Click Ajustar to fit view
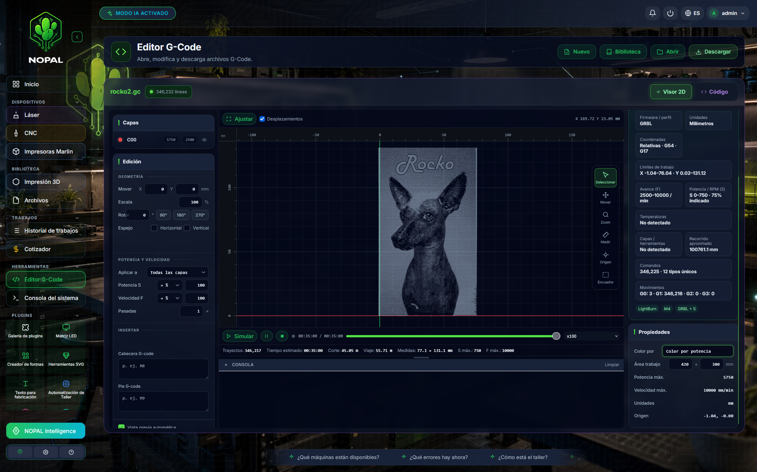Image resolution: width=757 pixels, height=472 pixels. point(239,119)
